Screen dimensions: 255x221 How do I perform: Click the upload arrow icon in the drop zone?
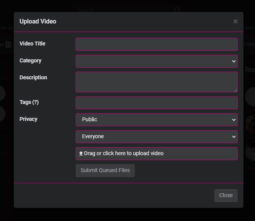coord(81,153)
